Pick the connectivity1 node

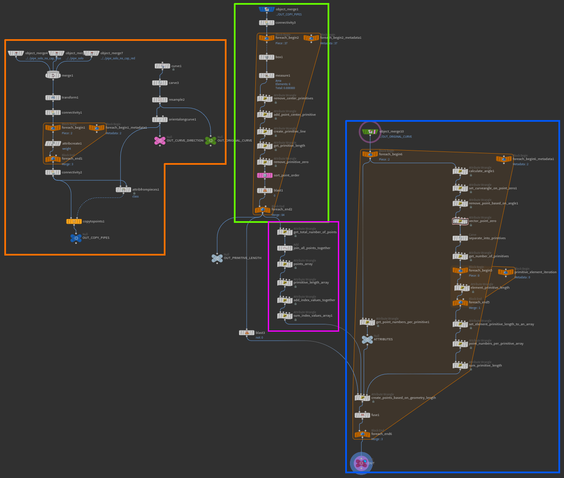[53, 112]
